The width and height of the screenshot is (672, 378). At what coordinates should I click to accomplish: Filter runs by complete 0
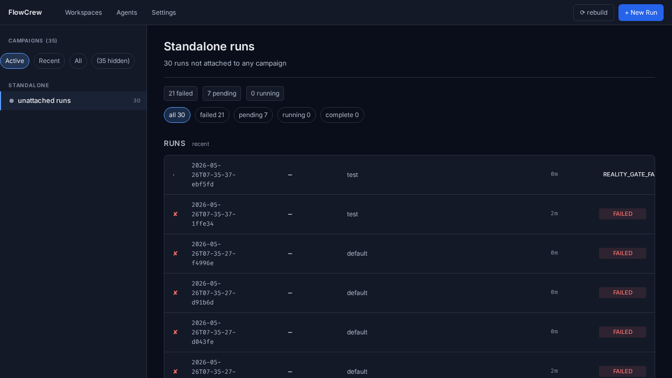[342, 115]
